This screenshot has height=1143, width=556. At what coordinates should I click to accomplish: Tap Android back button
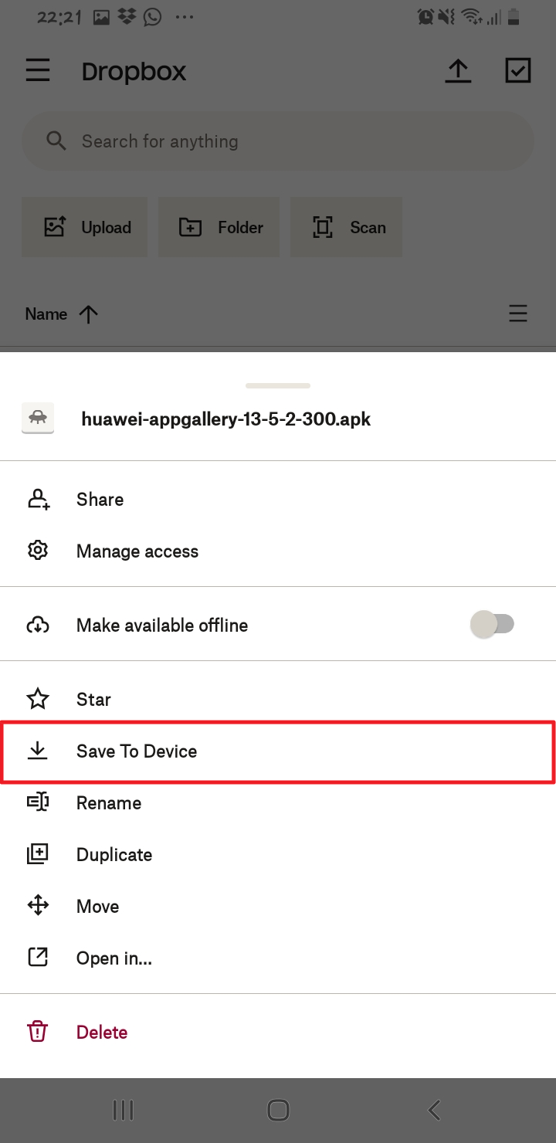[434, 1111]
